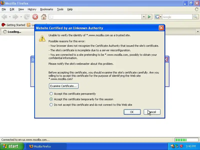200x150 pixels.
Task: Click the green network tray icon
Action: coord(177,146)
